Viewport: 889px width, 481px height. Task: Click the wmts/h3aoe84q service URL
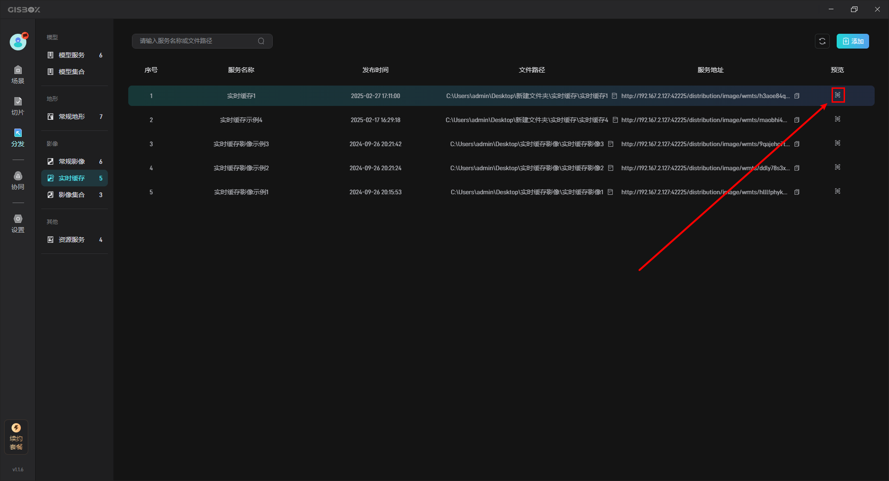tap(705, 96)
